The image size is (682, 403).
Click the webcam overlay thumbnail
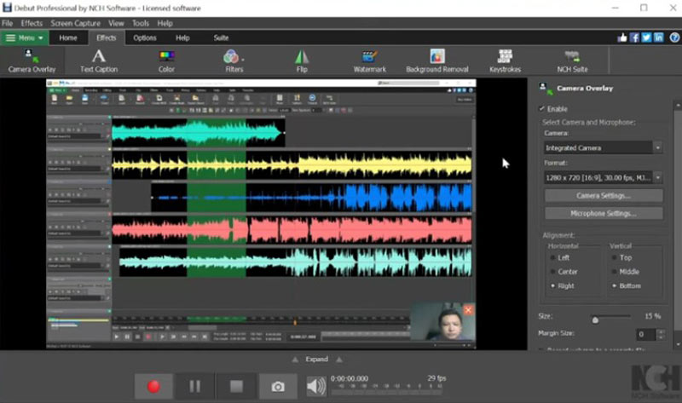tap(442, 322)
